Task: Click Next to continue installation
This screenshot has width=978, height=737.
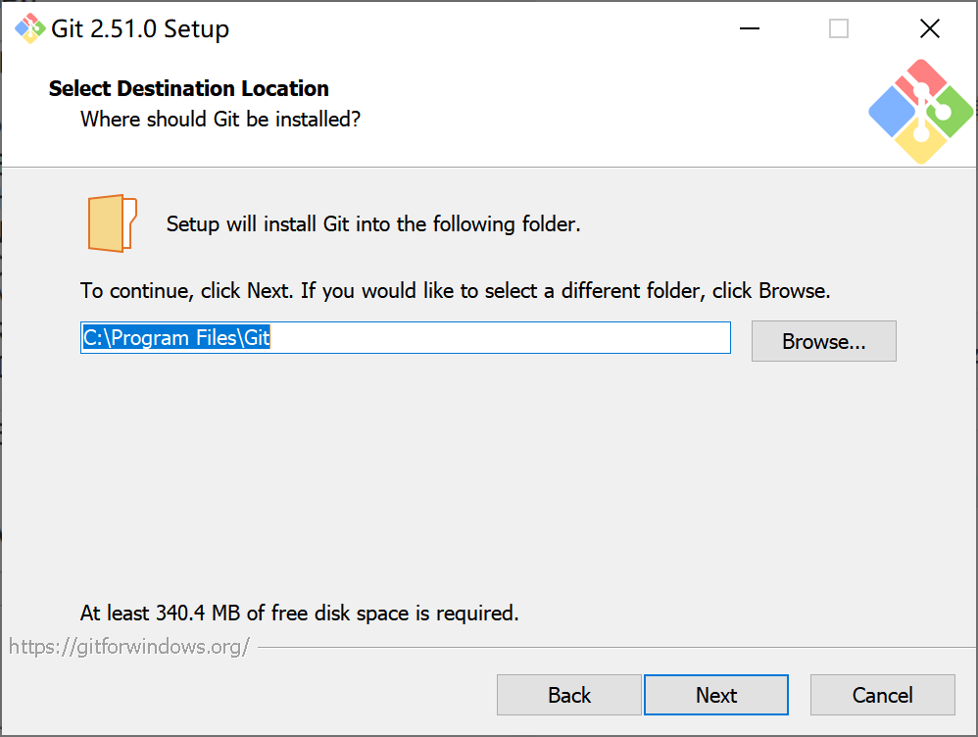Action: tap(716, 695)
